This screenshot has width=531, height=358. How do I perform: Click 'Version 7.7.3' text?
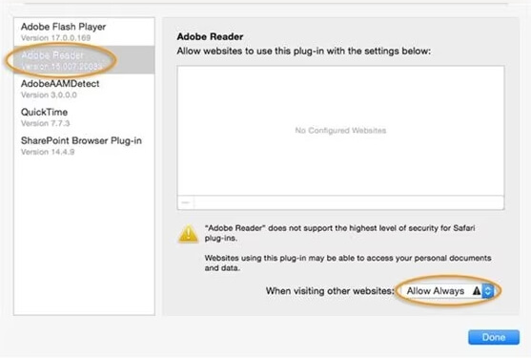[46, 123]
